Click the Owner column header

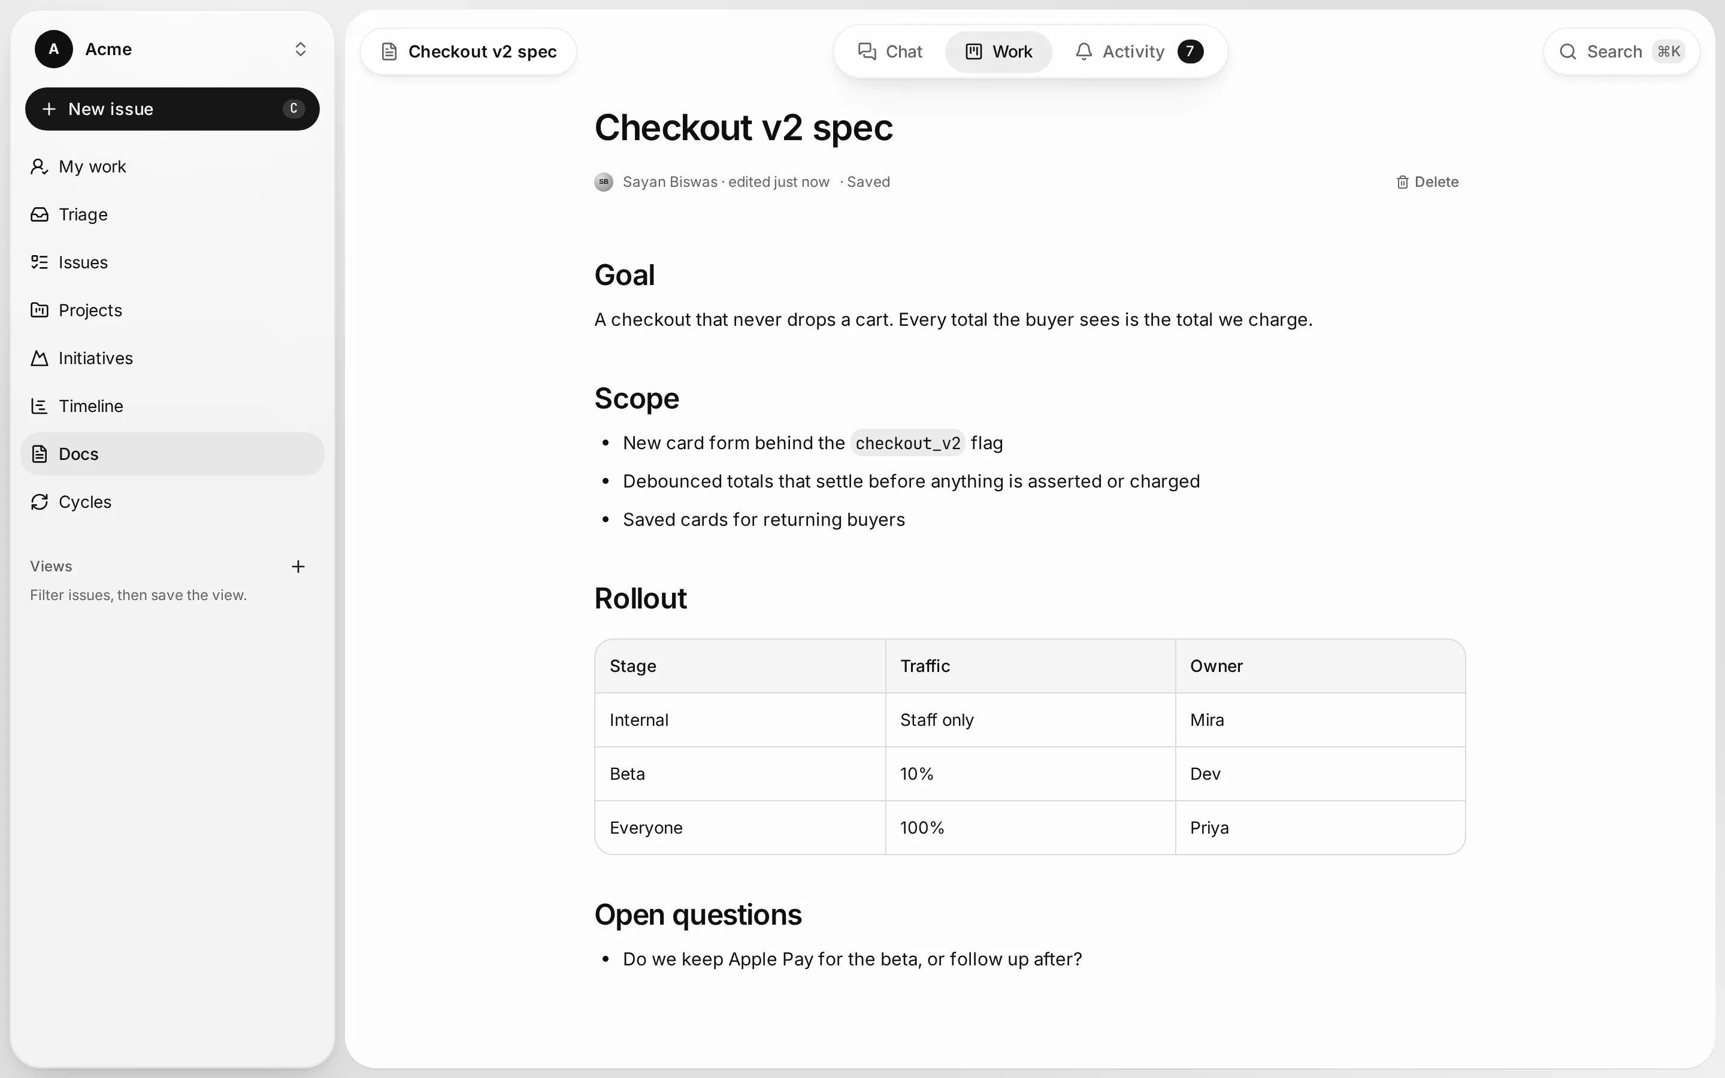1320,666
